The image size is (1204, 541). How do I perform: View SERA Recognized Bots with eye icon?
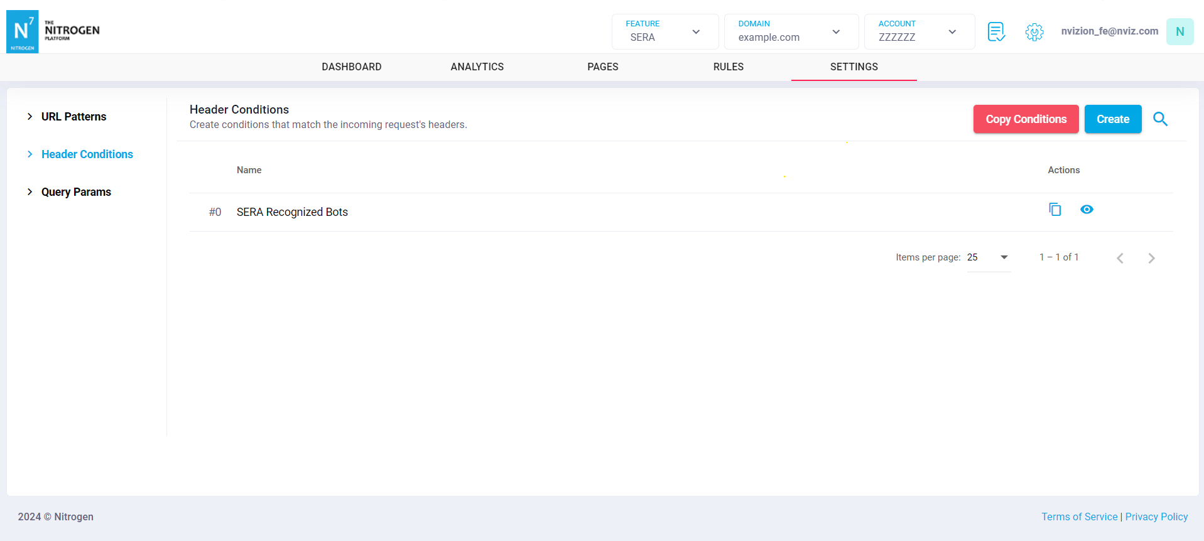coord(1087,210)
